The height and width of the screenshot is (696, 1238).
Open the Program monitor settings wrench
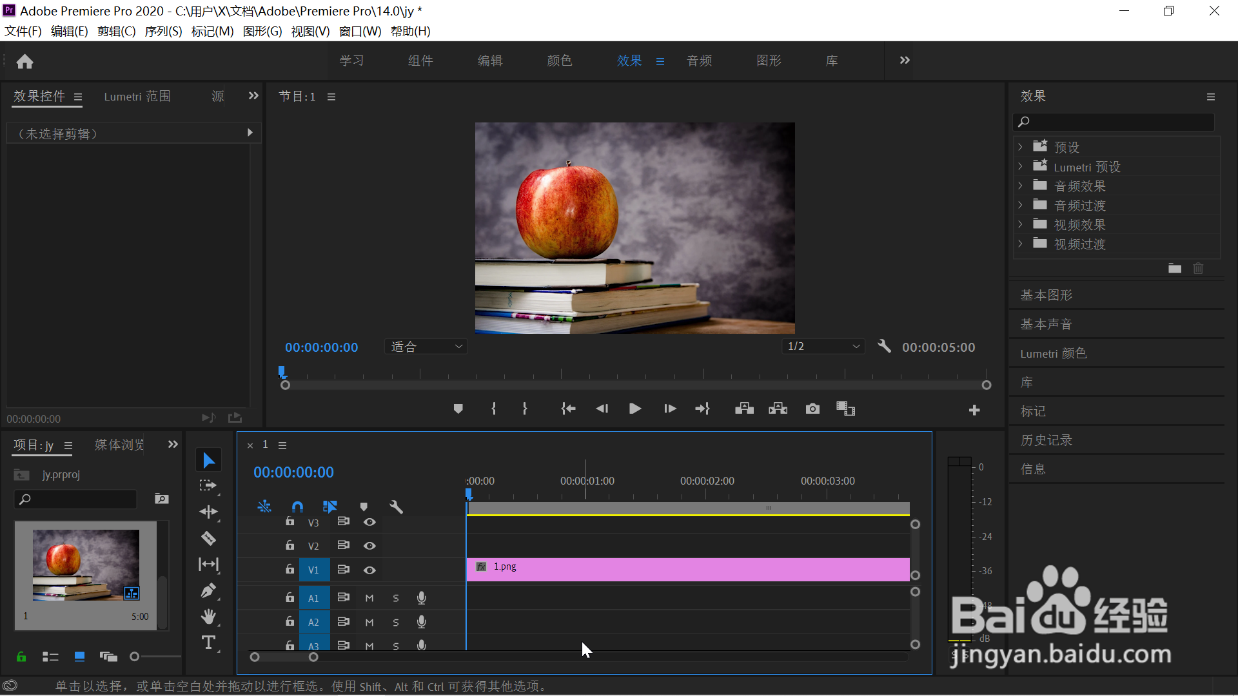pyautogui.click(x=884, y=347)
